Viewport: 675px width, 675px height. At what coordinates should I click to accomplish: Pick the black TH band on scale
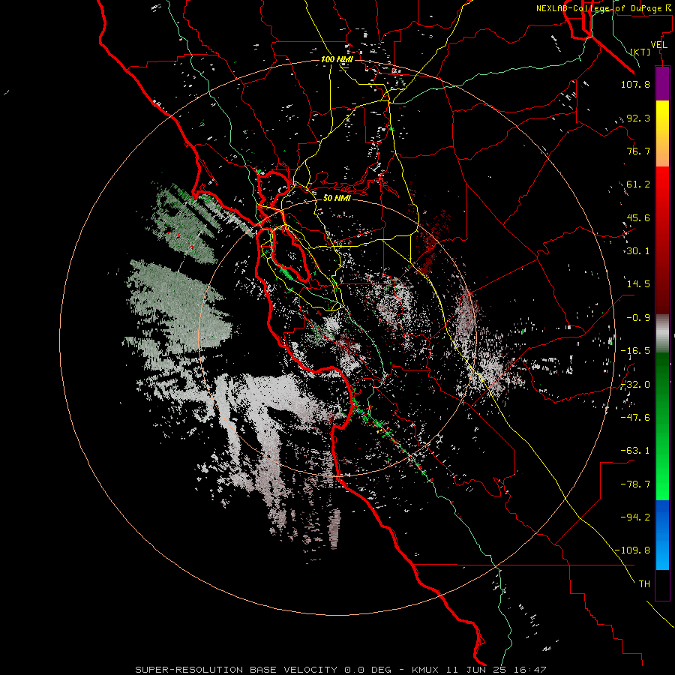tap(662, 584)
